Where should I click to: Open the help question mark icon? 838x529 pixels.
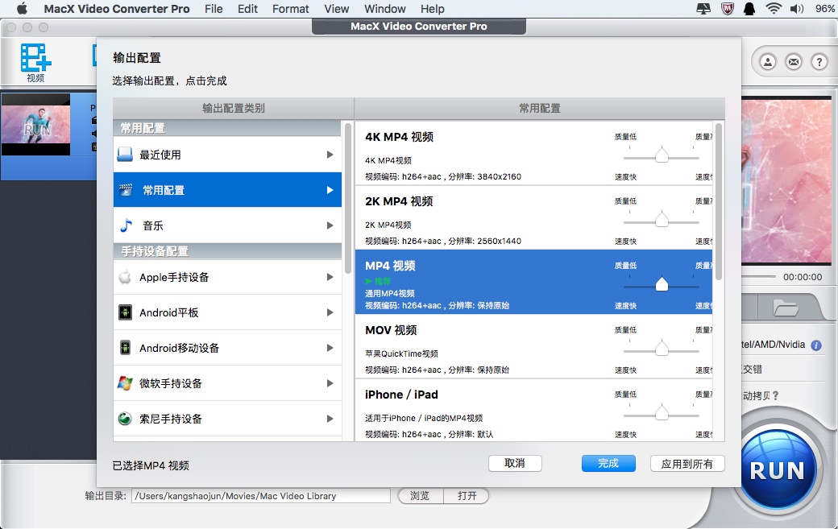point(819,62)
